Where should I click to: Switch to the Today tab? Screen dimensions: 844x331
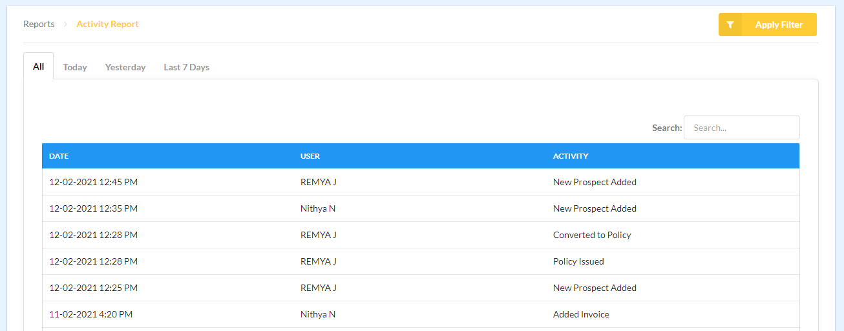coord(75,67)
